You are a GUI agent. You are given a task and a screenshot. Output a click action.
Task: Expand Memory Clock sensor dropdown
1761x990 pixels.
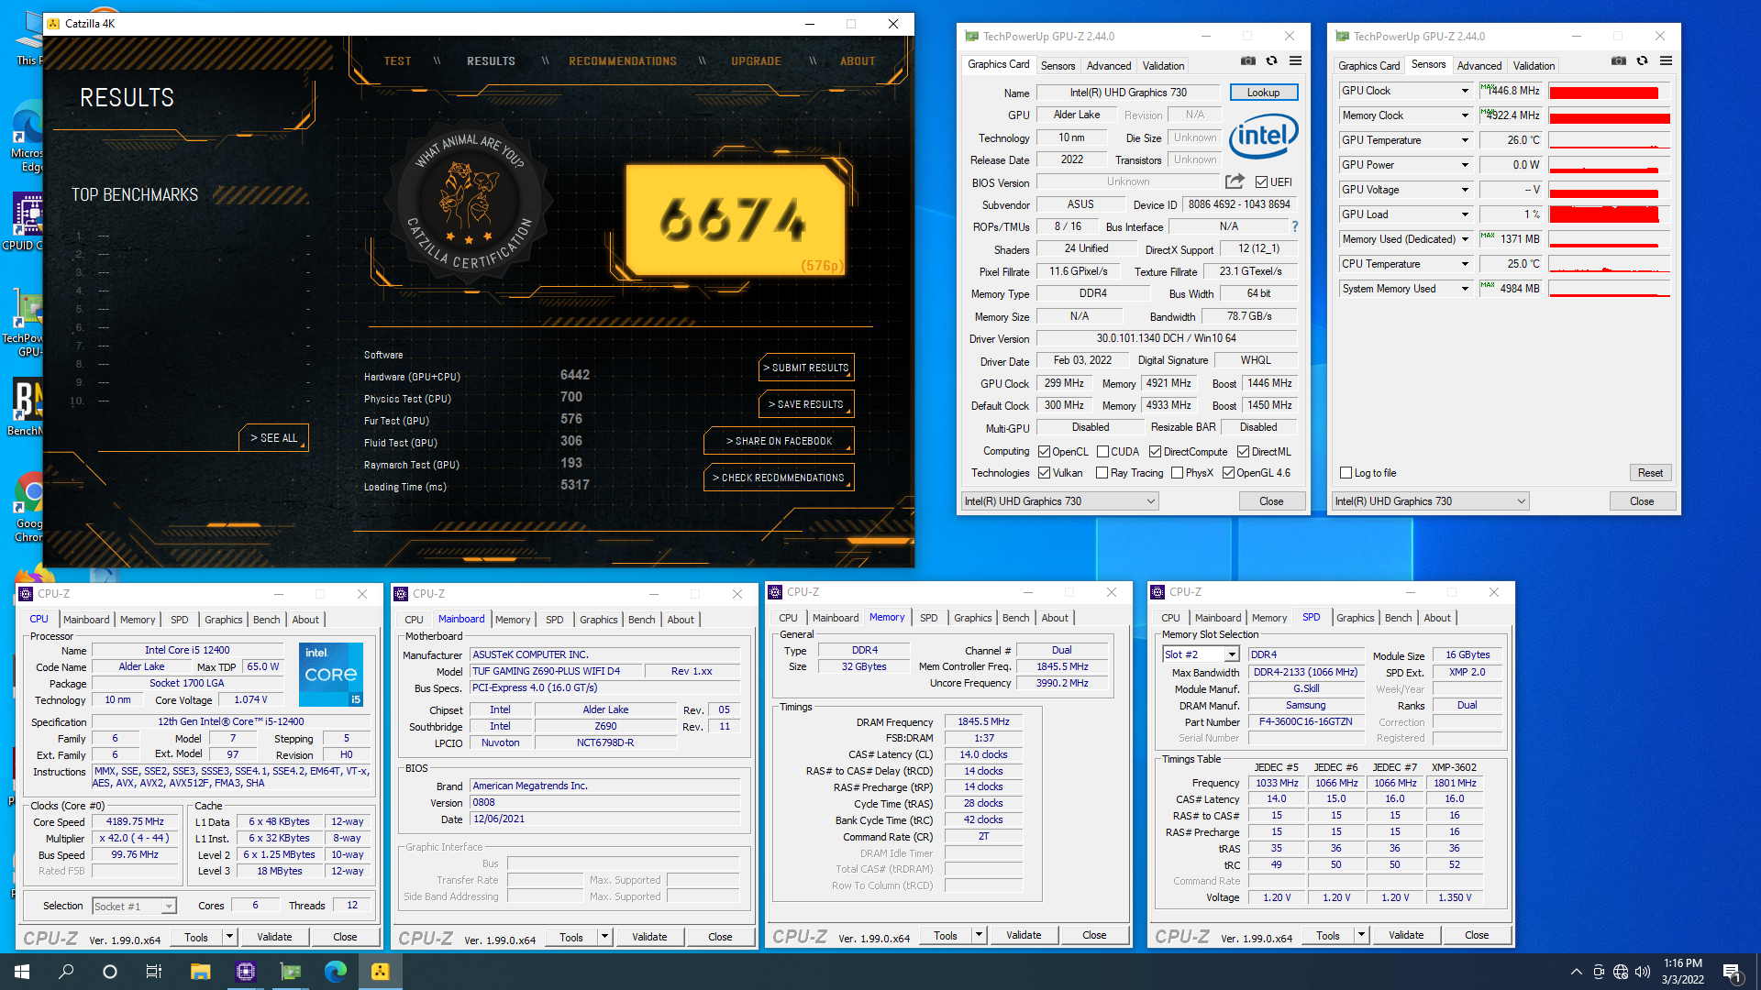pyautogui.click(x=1465, y=115)
